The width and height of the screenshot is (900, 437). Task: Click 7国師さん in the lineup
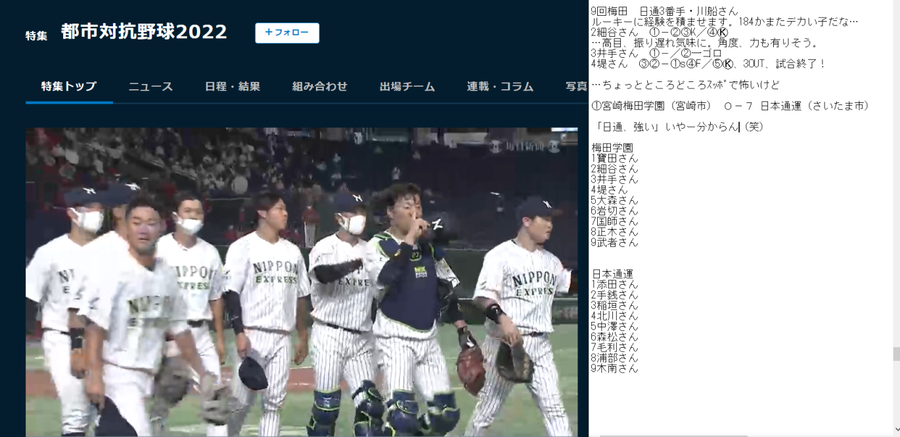pos(614,221)
